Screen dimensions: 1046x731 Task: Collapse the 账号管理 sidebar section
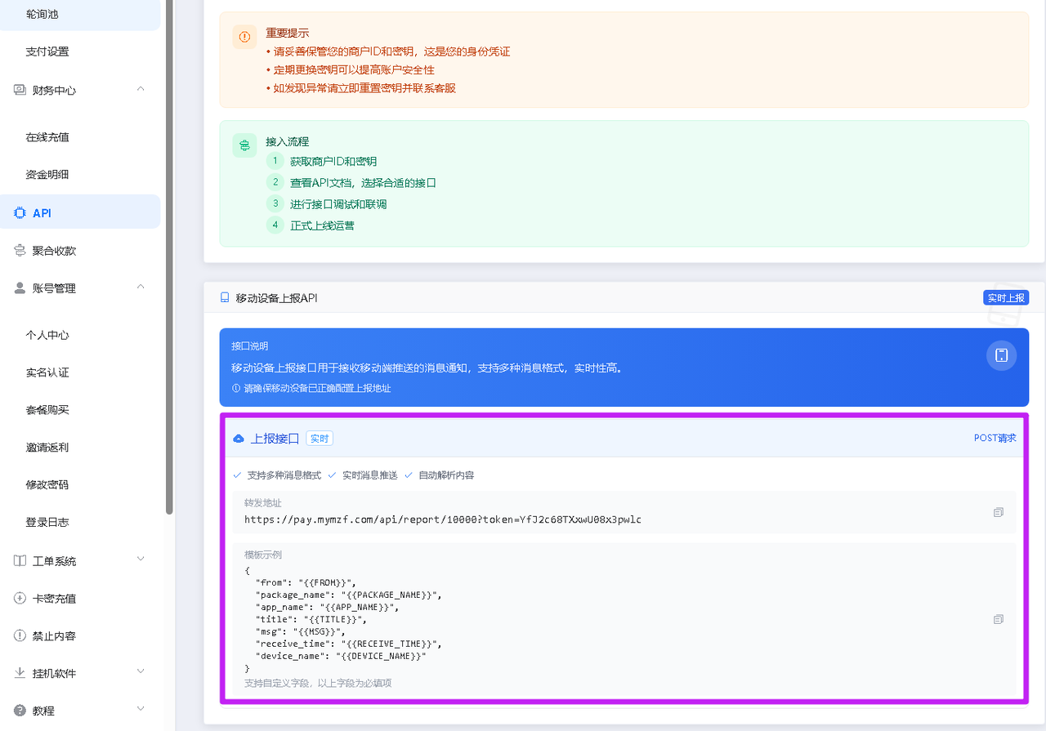click(140, 287)
